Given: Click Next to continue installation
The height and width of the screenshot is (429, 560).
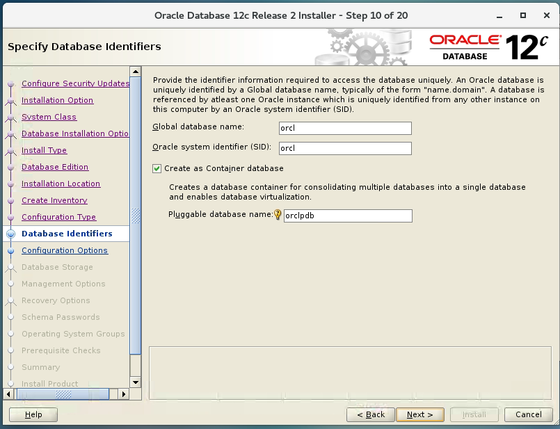Looking at the screenshot, I should click(420, 414).
